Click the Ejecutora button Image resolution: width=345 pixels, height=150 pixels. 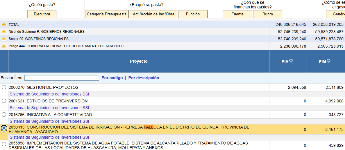tap(42, 14)
